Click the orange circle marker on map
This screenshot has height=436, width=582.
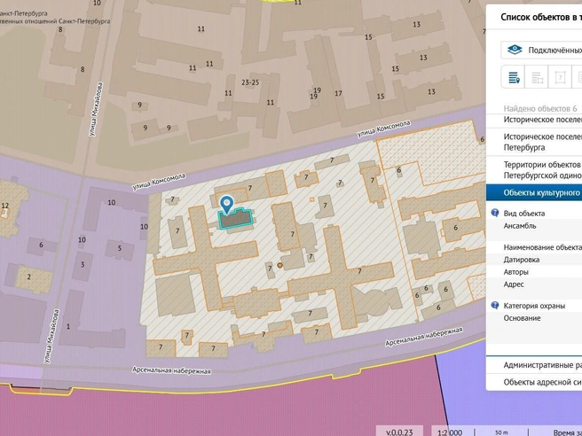(279, 266)
